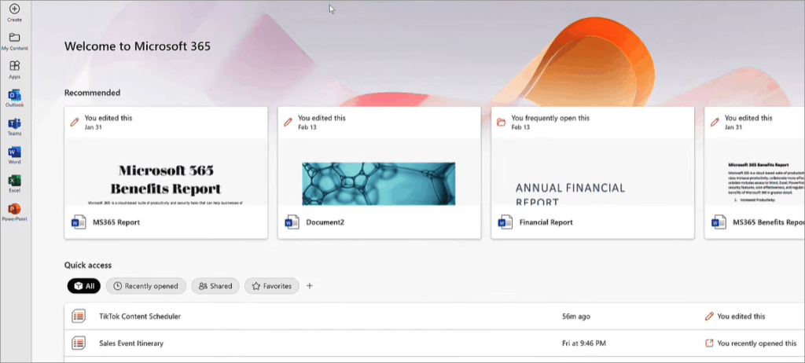Open TikTok Content Scheduler list
The height and width of the screenshot is (363, 805).
click(140, 317)
